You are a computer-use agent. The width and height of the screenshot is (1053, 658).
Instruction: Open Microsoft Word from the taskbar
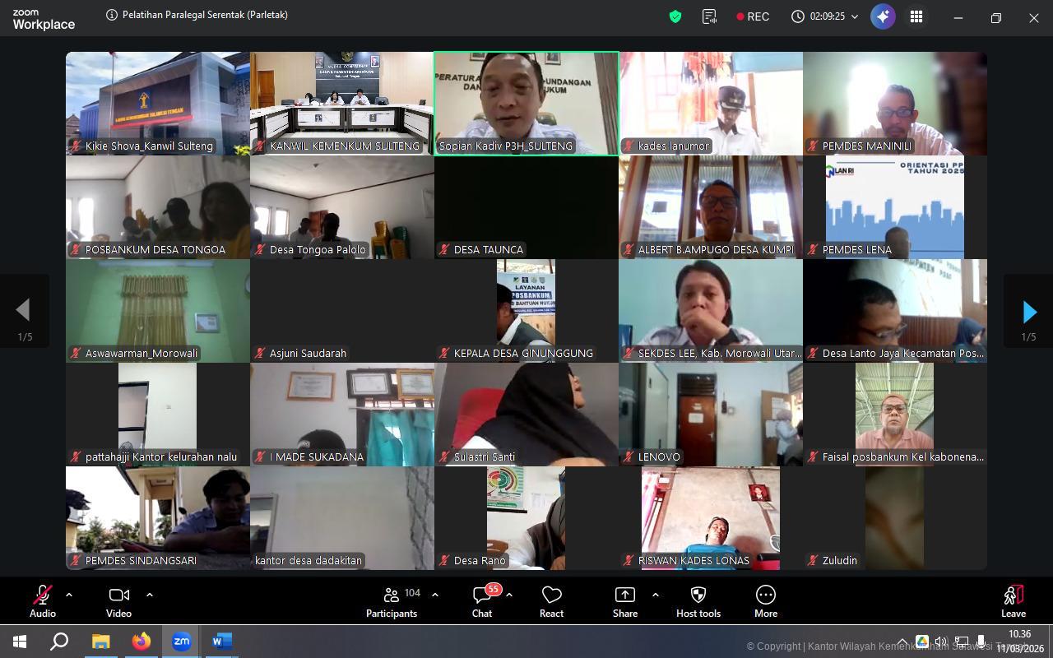tap(221, 641)
